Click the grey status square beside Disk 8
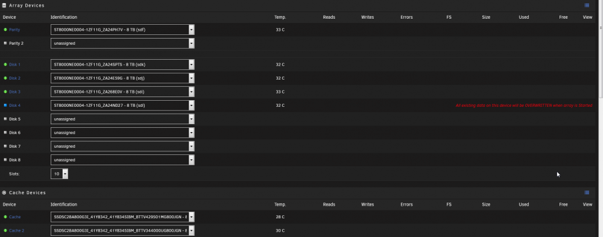This screenshot has width=603, height=237. tap(5, 160)
